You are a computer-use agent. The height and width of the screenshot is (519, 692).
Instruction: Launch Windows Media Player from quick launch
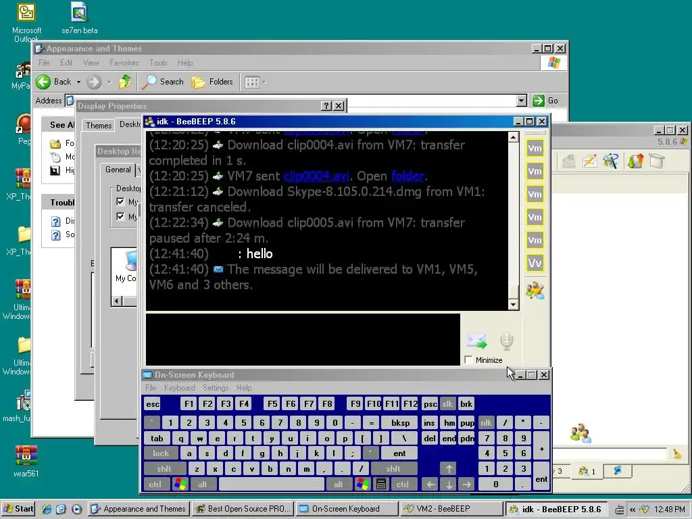[x=76, y=509]
